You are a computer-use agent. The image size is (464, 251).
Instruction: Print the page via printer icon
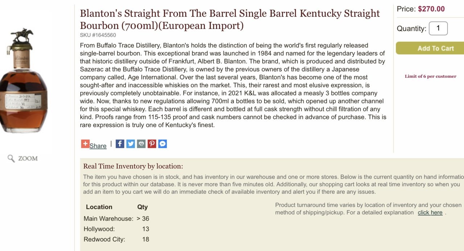[x=141, y=144]
